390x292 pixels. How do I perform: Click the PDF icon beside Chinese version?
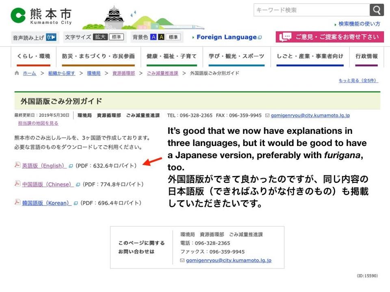(x=17, y=184)
